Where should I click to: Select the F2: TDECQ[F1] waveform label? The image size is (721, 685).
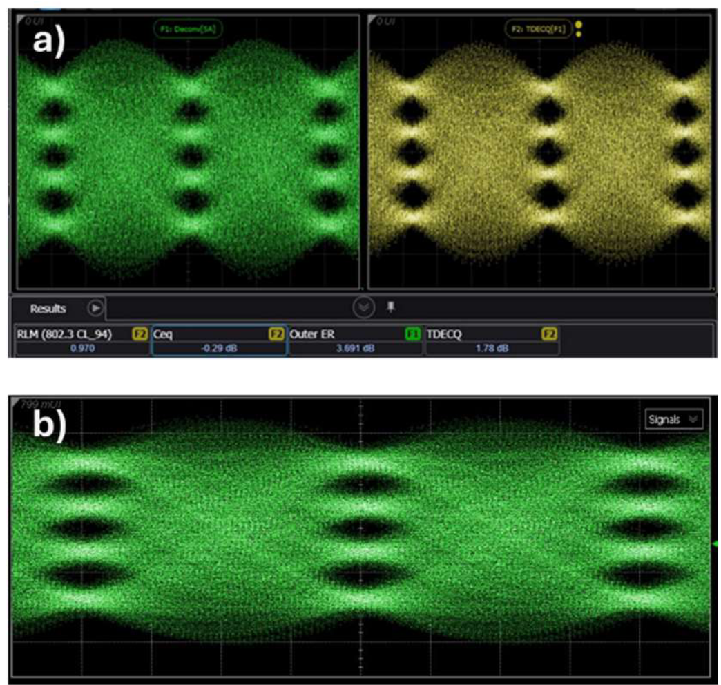[539, 29]
